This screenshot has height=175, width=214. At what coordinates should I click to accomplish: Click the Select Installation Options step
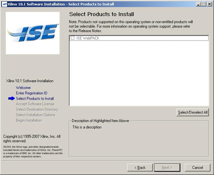click(x=36, y=115)
